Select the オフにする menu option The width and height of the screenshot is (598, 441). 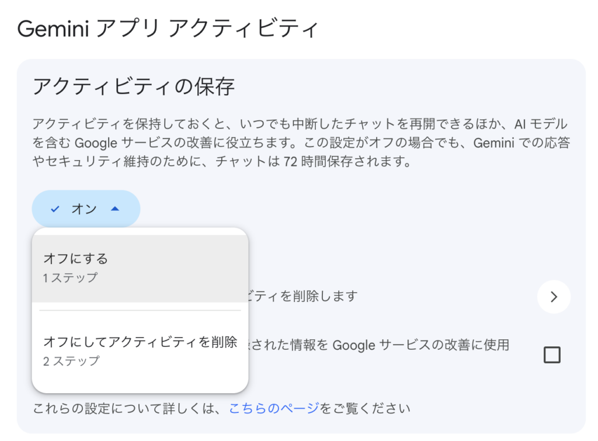(76, 258)
